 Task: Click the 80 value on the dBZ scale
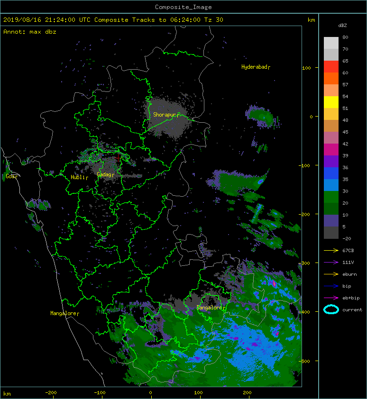tap(345, 37)
